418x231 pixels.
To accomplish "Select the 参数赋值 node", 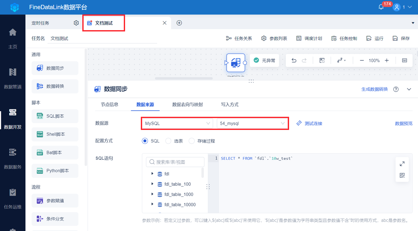I will point(55,201).
